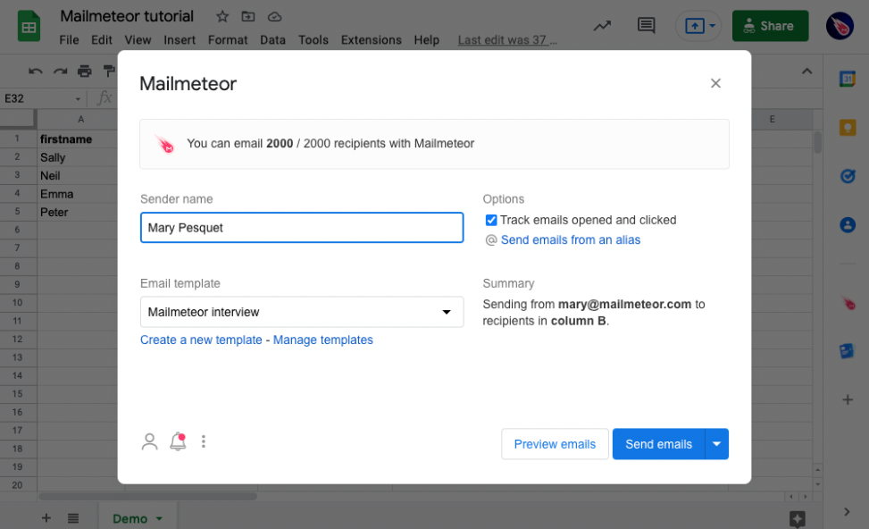Screen dimensions: 869x529
Task: Click the Share button
Action: [770, 26]
